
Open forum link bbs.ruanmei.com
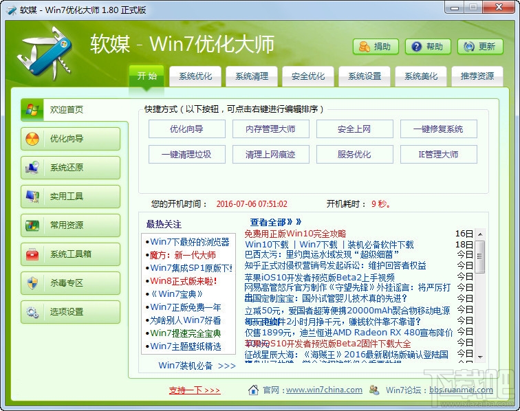461,390
